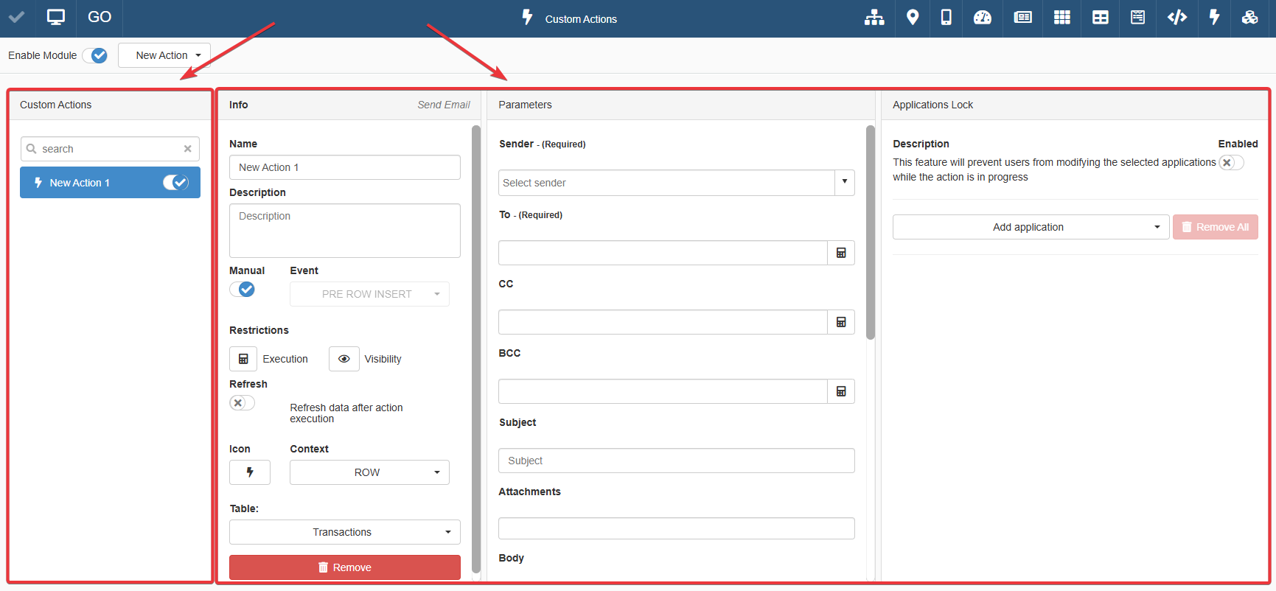The height and width of the screenshot is (591, 1276).
Task: Open the map pin location icon
Action: (x=913, y=18)
